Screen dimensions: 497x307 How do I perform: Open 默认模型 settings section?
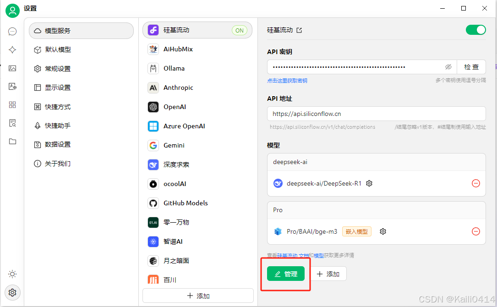82,50
